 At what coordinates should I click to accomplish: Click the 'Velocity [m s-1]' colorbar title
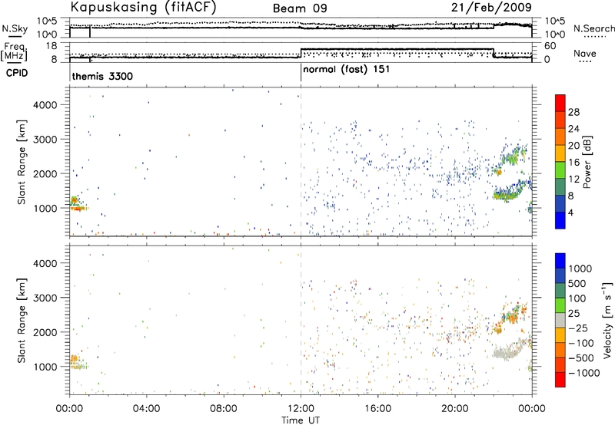(x=607, y=320)
